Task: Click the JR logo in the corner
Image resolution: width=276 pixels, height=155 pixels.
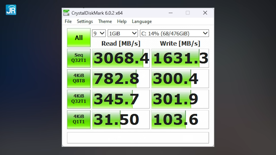Action: 11,10
